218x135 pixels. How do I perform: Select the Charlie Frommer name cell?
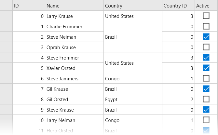coord(74,26)
